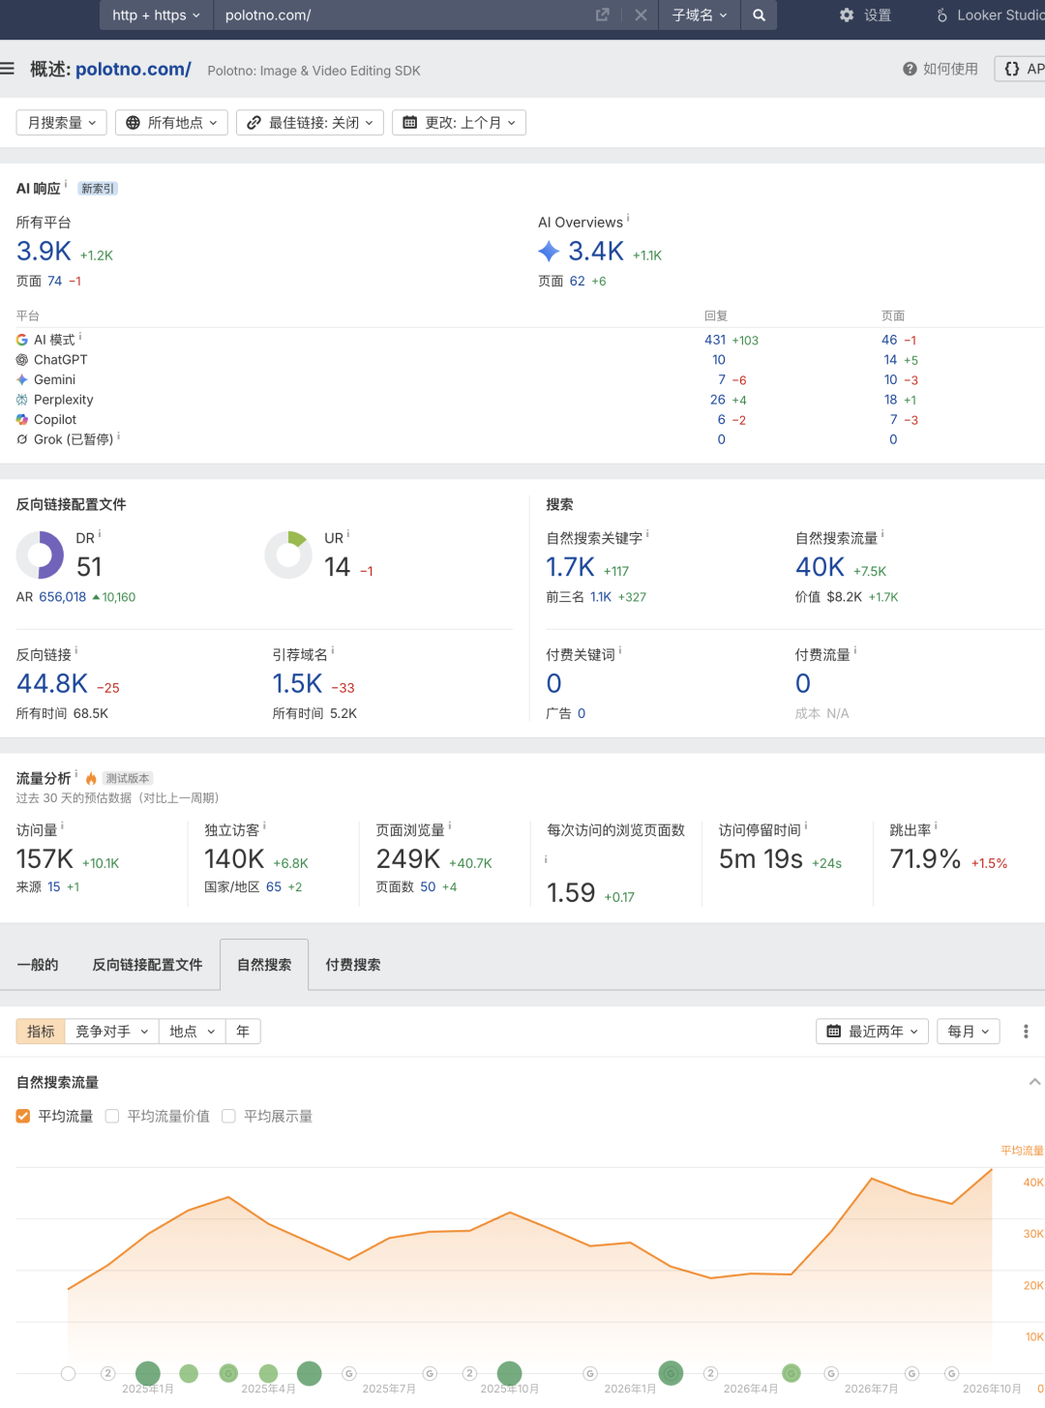
Task: Click info icon next to UR
Action: (348, 533)
